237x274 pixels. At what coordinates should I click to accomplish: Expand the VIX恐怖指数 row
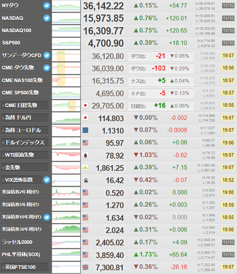[22, 180]
